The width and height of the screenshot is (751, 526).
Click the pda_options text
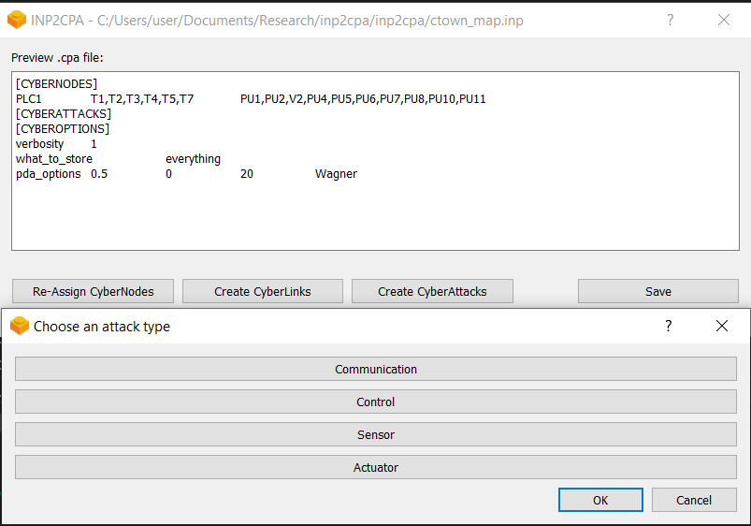(49, 173)
